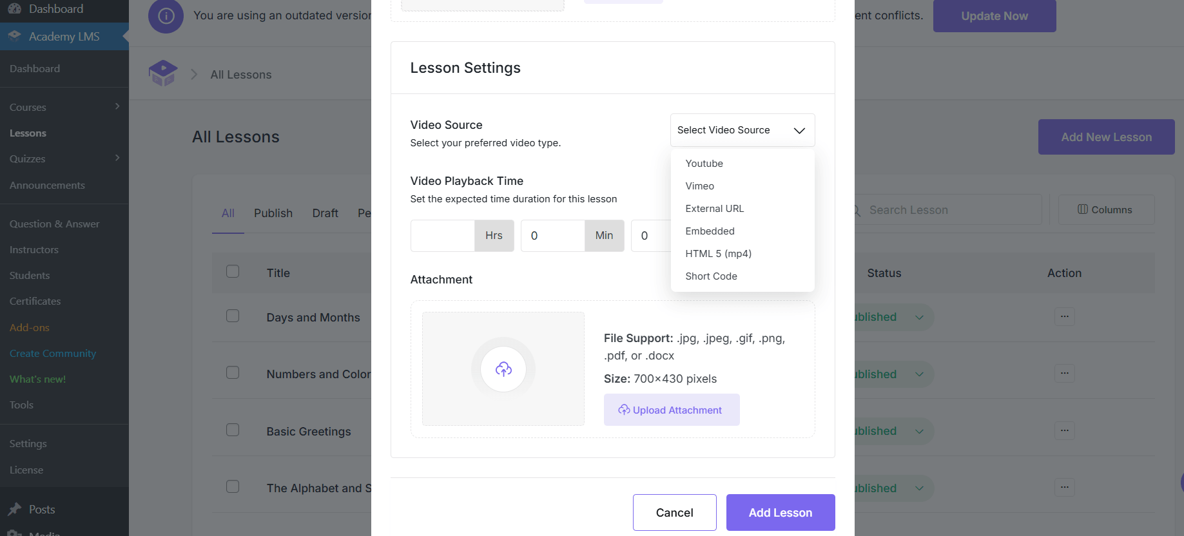
Task: Open All Lessons breadcrumb link
Action: pos(241,75)
